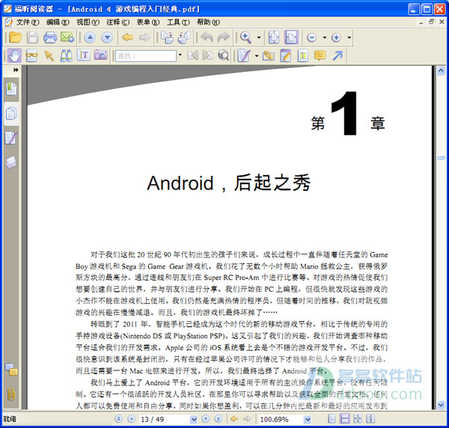Click the find previous result icon
This screenshot has height=428, width=449.
coord(193,55)
